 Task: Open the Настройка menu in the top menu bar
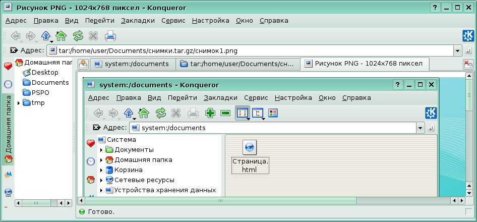tap(210, 21)
